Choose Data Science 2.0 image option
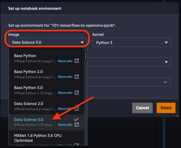The image size is (181, 148). click(x=46, y=106)
